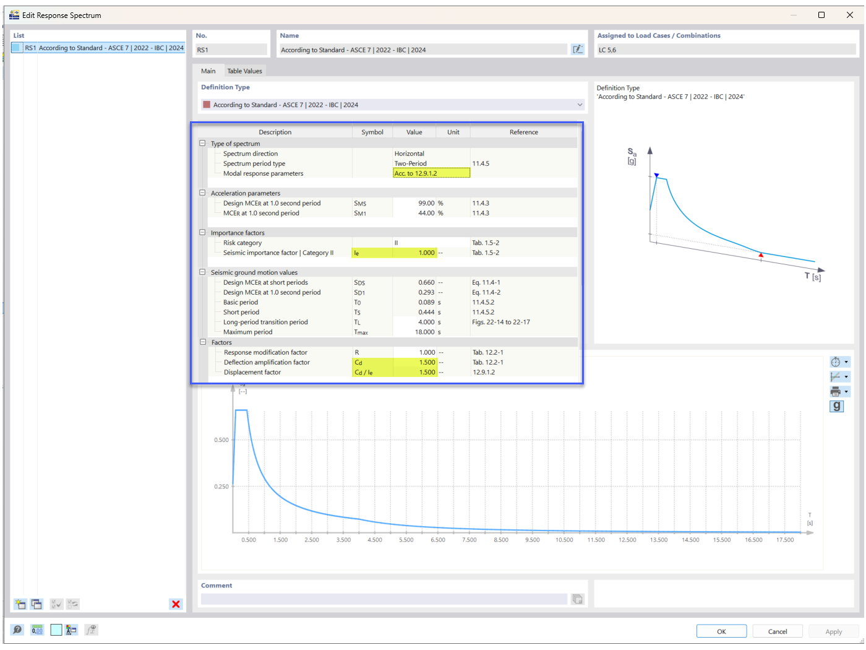866x650 pixels.
Task: Collapse the Type of spectrum section
Action: [x=202, y=143]
